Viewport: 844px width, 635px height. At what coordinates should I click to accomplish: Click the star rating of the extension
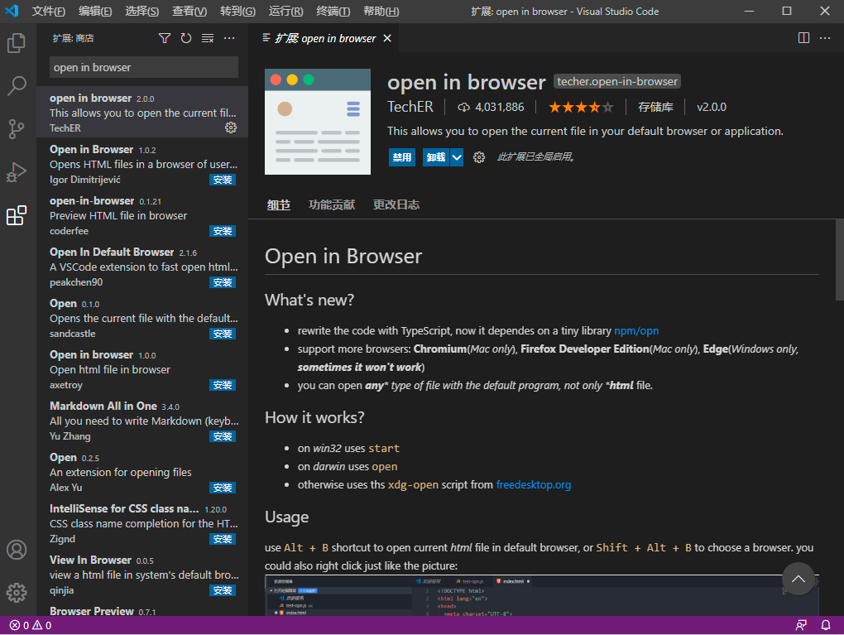[x=581, y=107]
